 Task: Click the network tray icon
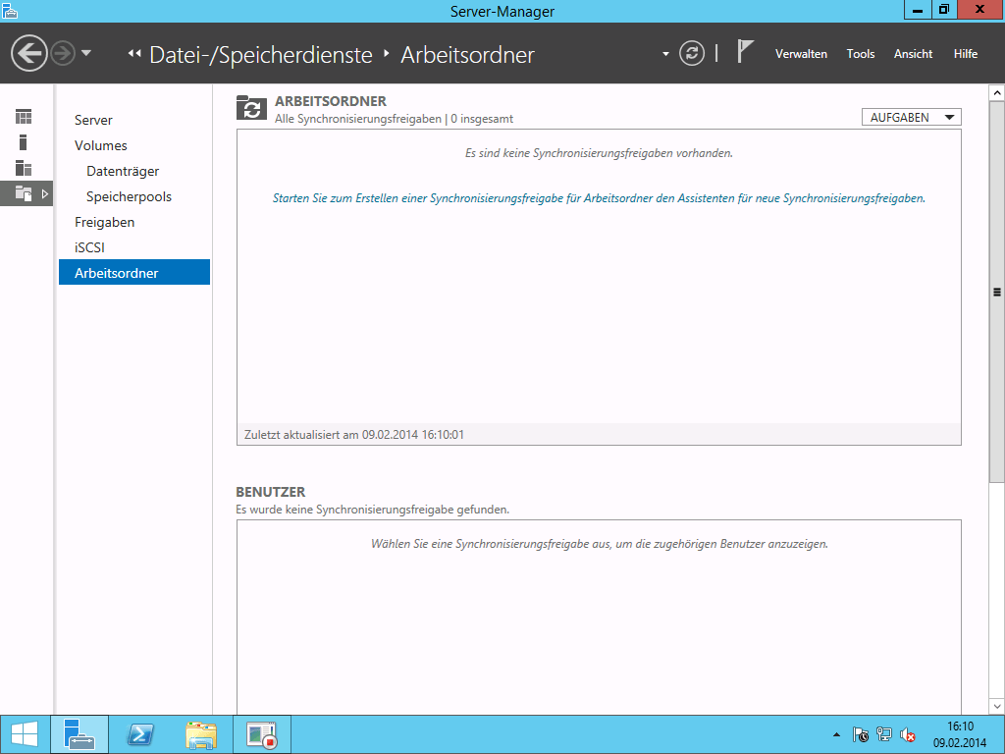[884, 734]
